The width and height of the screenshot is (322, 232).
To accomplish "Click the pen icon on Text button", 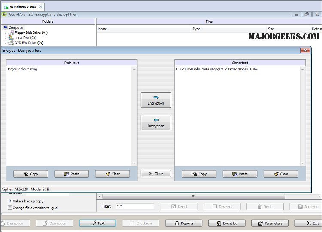I will (94, 223).
